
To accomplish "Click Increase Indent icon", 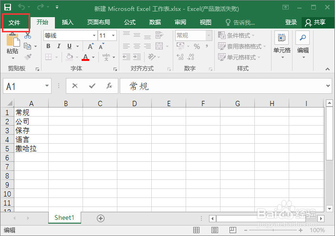I will coord(137,57).
